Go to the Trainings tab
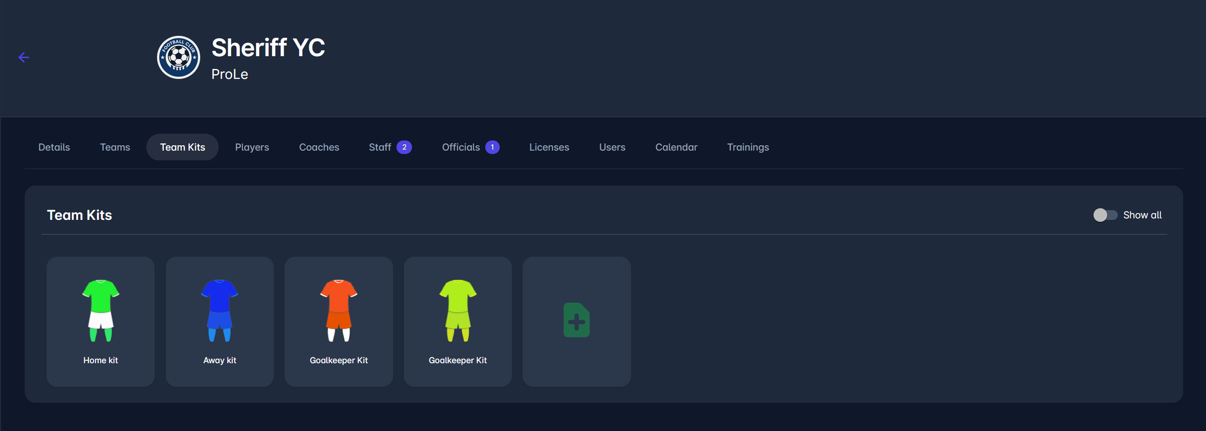The image size is (1206, 431). [748, 147]
